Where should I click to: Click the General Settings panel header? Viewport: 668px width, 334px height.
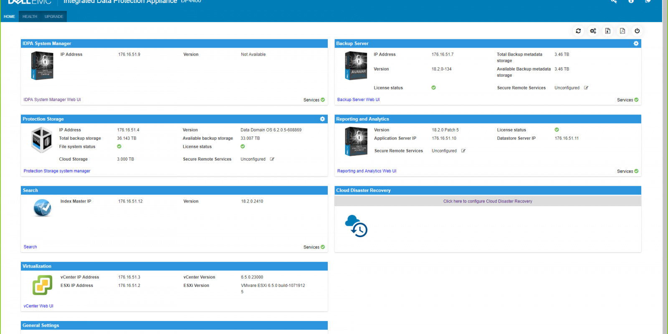pyautogui.click(x=174, y=326)
